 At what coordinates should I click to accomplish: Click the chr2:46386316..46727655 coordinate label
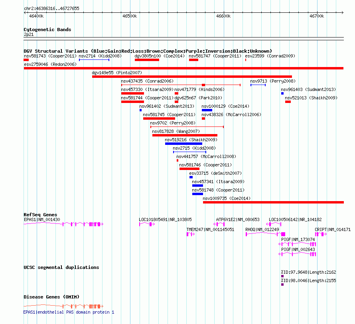coord(51,8)
